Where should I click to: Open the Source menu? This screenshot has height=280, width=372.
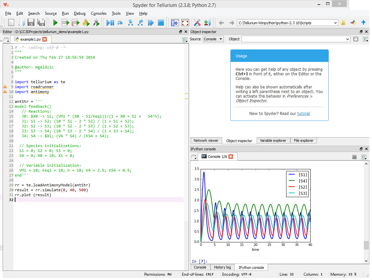click(51, 13)
